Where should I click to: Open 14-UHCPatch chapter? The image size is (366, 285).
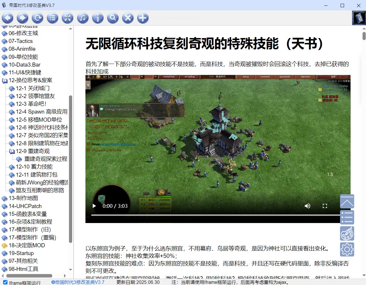point(25,206)
